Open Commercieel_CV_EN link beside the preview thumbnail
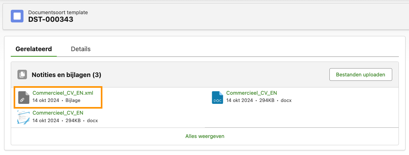Viewport: 409px width, 155px height. [58, 113]
